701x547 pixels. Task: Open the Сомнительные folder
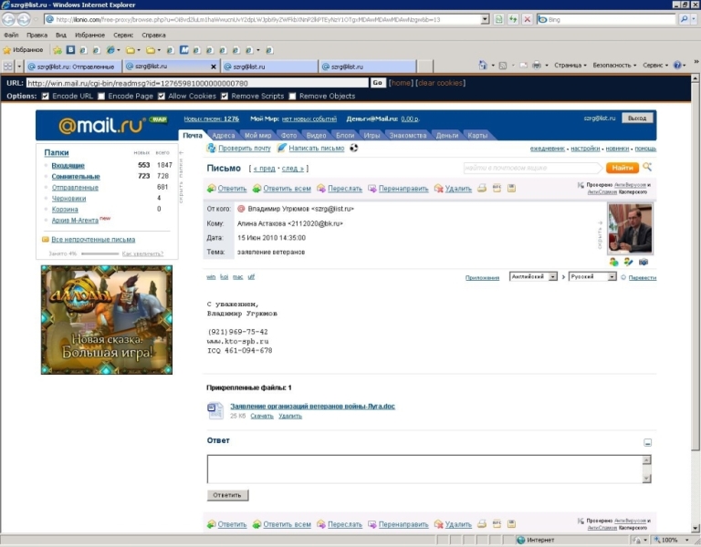point(76,176)
